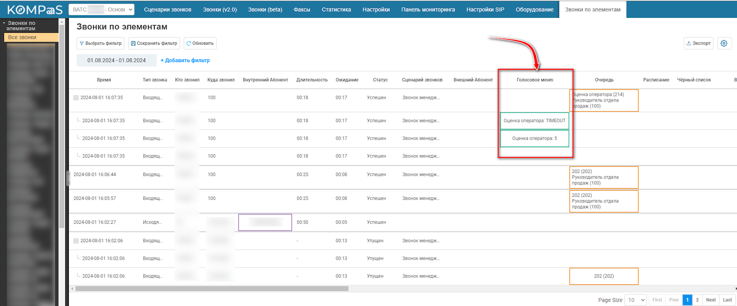Screen dimensions: 737x306
Task: Open Панель мониторинга menu
Action: tap(428, 9)
